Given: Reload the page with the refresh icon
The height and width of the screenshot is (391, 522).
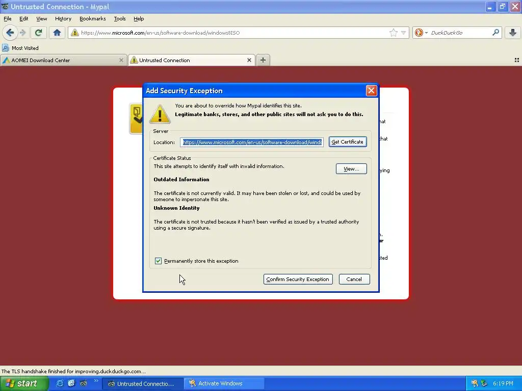Looking at the screenshot, I should click(x=38, y=33).
